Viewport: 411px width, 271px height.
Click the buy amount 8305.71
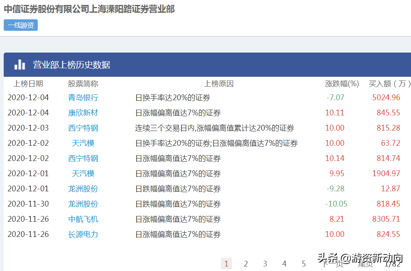tap(386, 219)
